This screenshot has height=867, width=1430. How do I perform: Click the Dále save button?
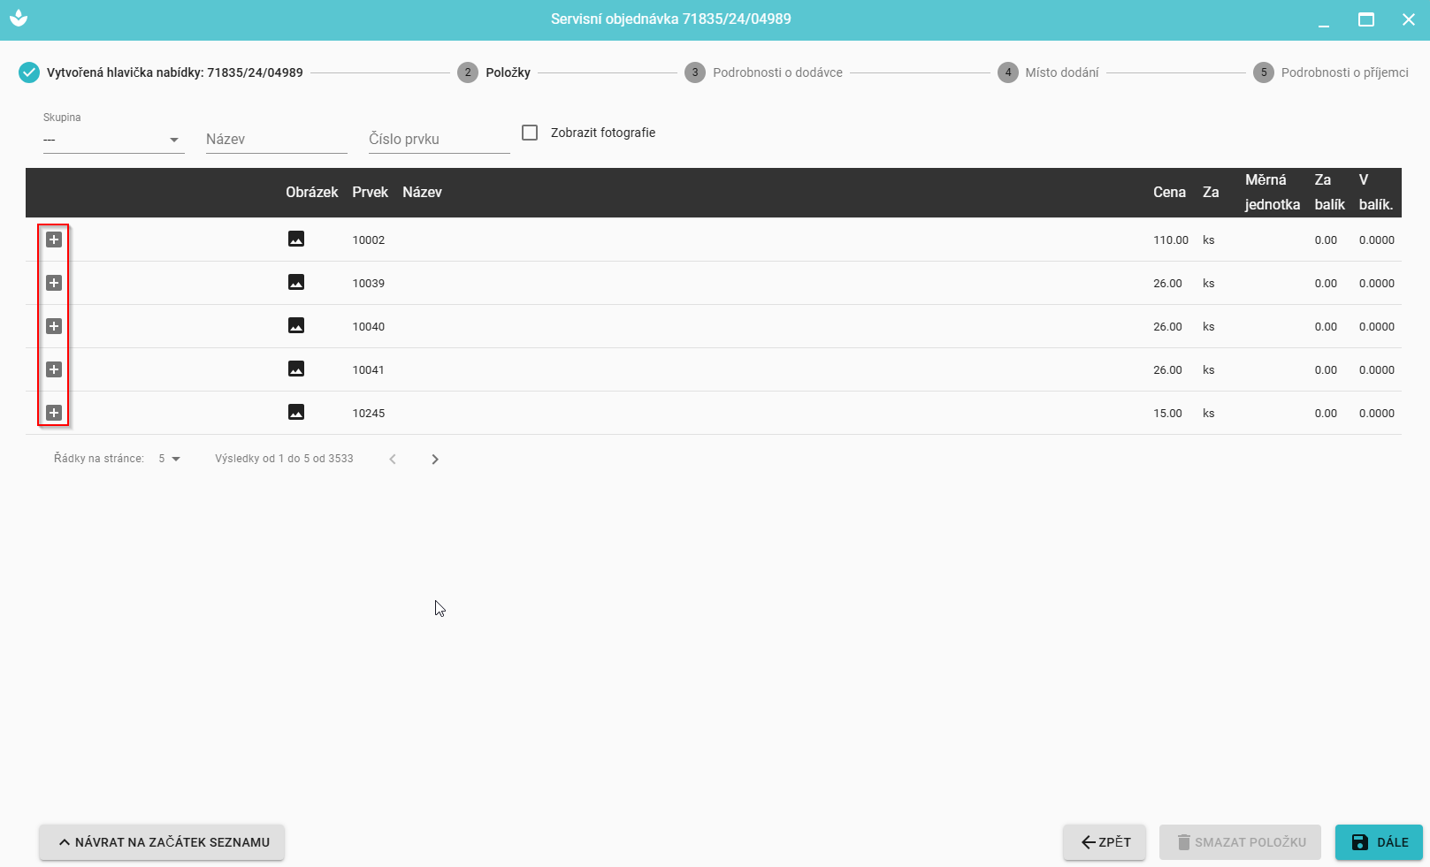pos(1379,842)
